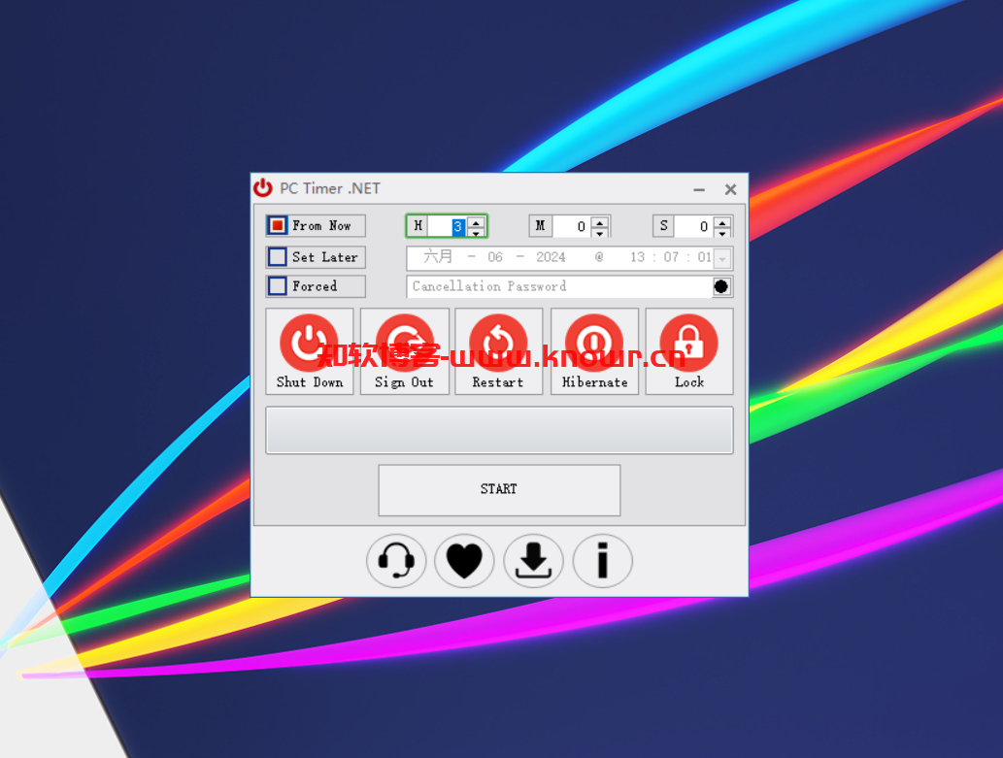Open the info about icon
Screen dimensions: 1003x758
click(603, 561)
